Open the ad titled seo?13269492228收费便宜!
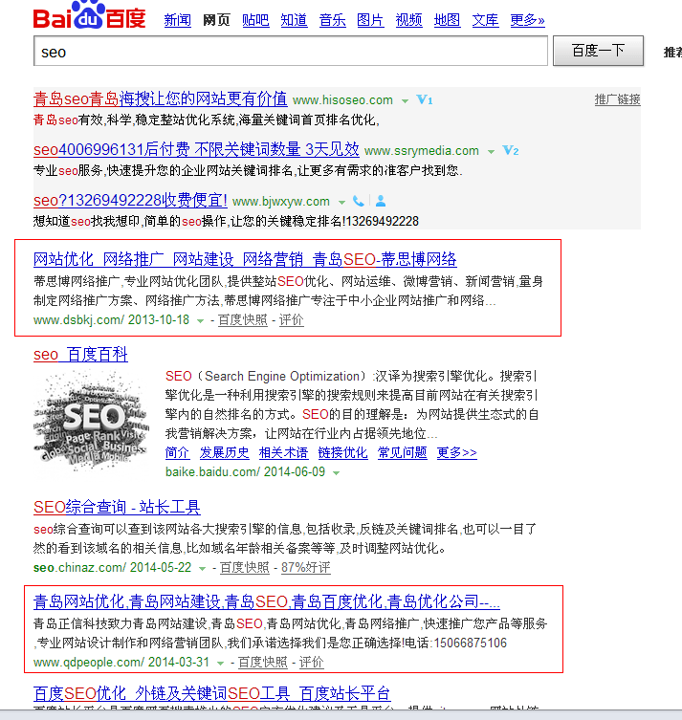This screenshot has height=720, width=682. [x=130, y=200]
